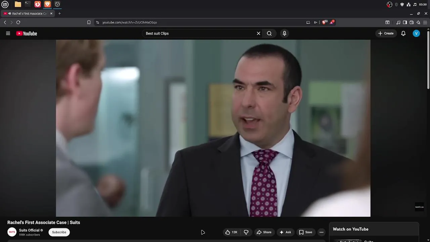Launch the file manager from the panel
Screen dimensions: 430x242
(x=18, y=4)
